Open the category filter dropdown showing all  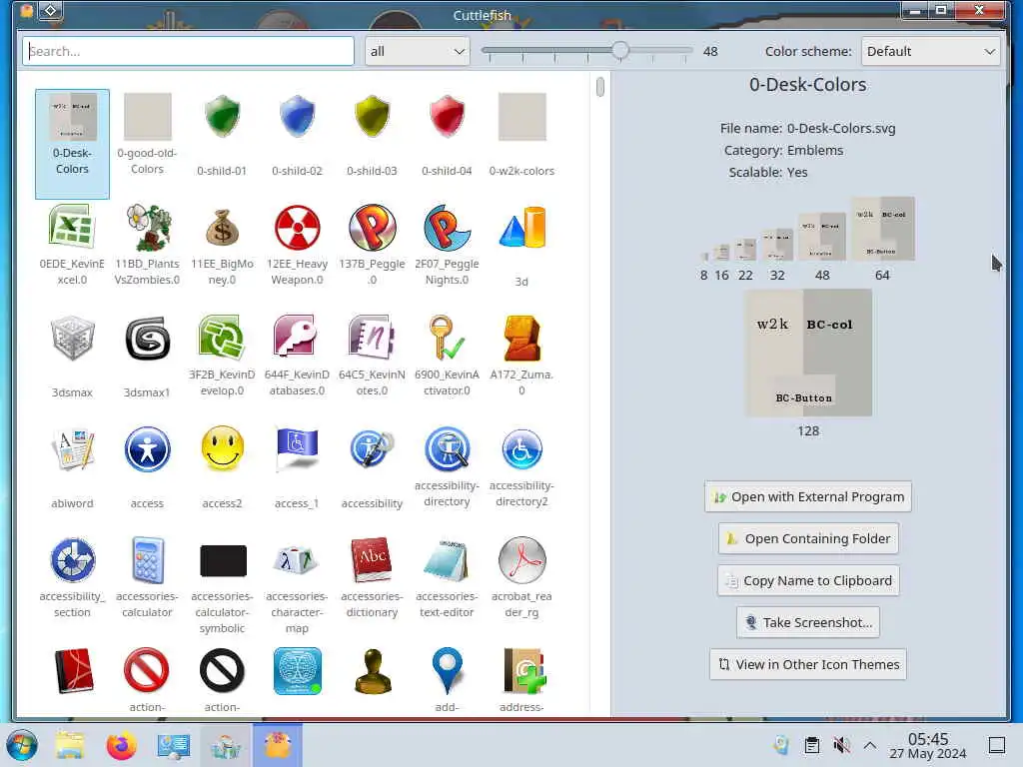[x=417, y=51]
